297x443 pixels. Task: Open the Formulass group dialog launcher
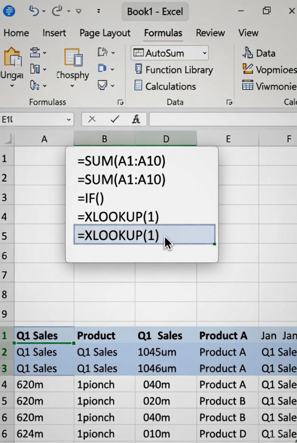point(121,103)
